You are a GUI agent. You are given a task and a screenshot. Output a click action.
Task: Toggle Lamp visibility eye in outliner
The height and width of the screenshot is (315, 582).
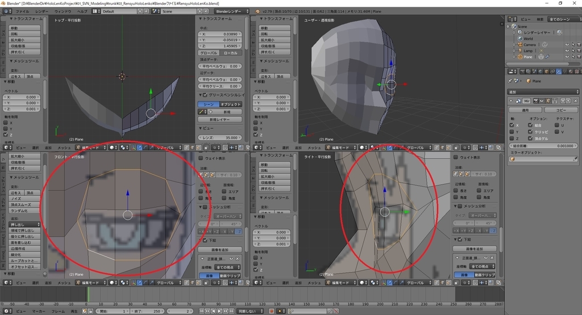tap(567, 51)
